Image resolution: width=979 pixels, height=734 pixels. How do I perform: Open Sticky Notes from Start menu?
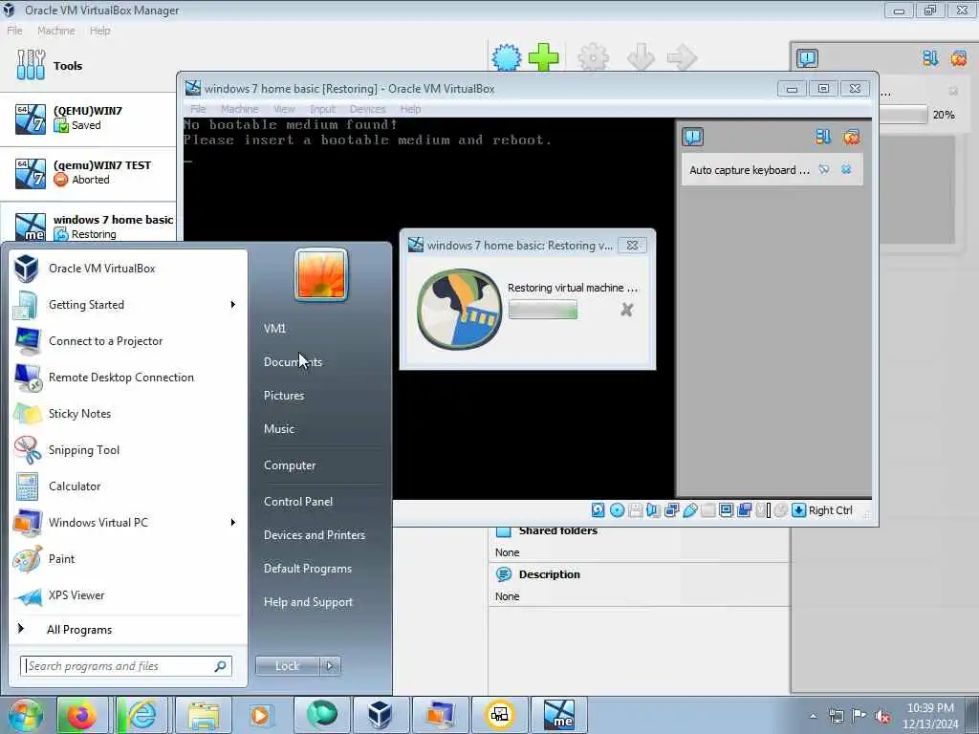click(x=128, y=413)
